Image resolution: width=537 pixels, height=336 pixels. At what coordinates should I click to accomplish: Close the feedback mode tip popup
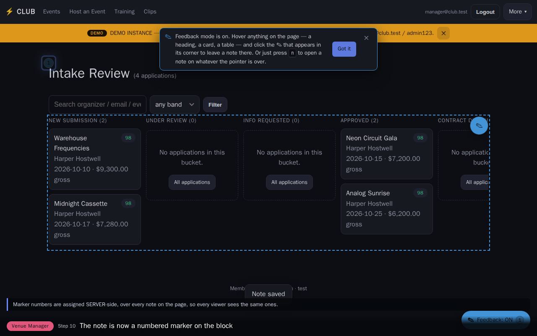click(366, 38)
